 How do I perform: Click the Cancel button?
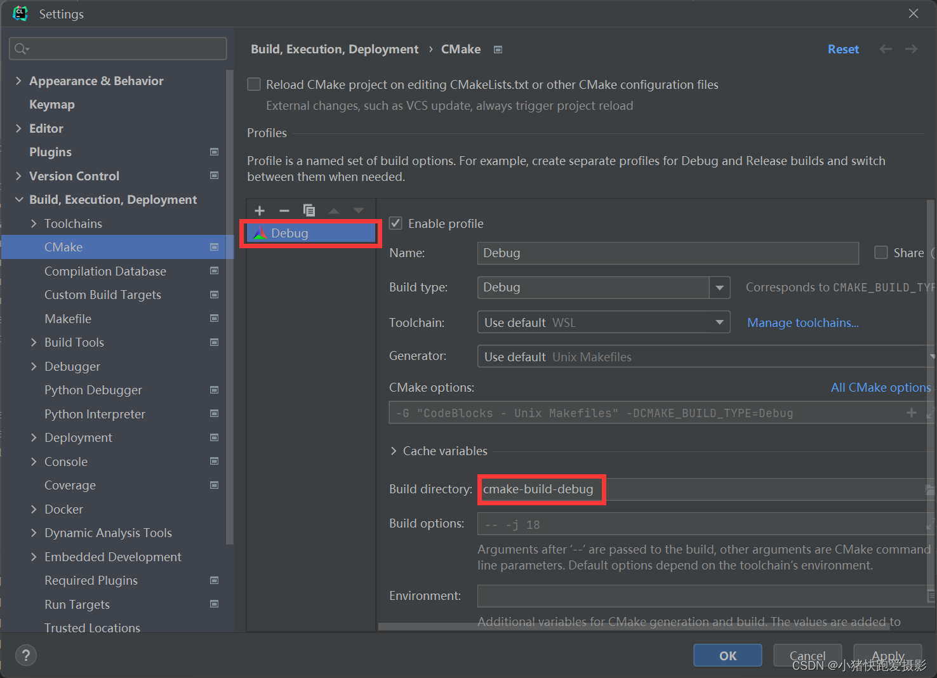[807, 655]
